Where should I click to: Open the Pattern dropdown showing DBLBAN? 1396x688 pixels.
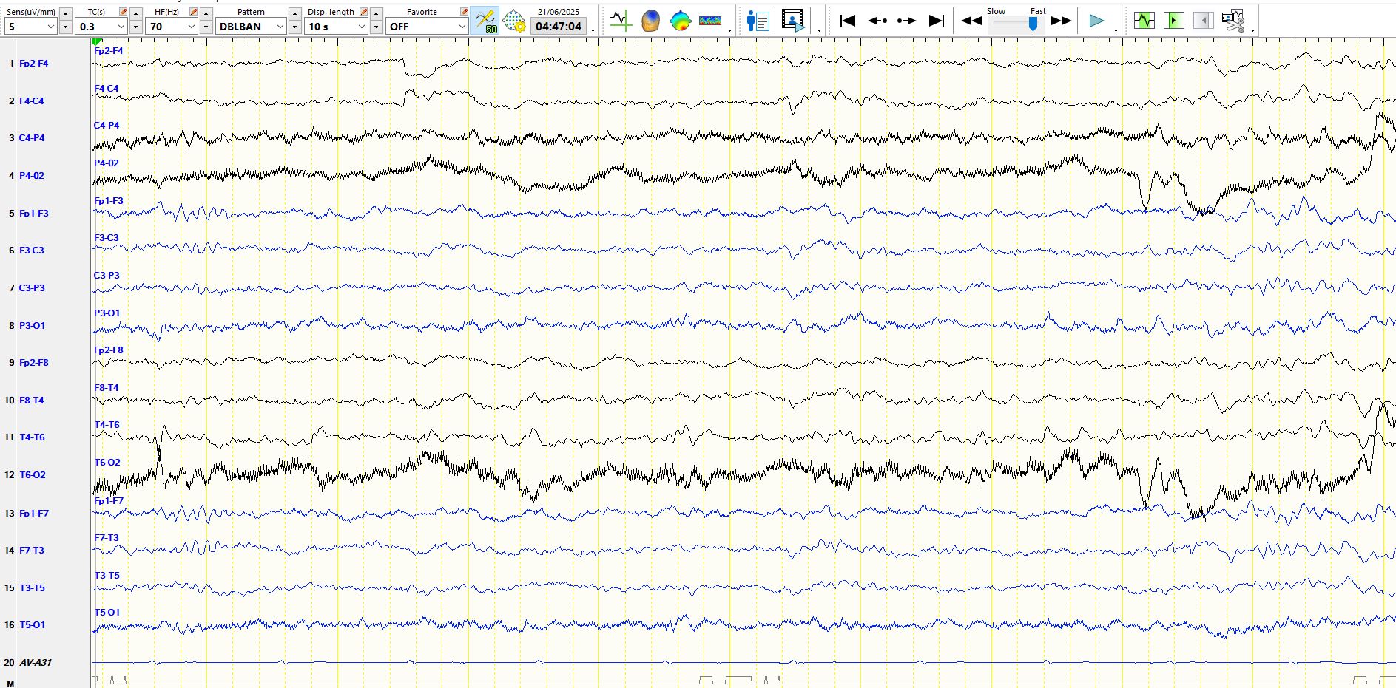point(251,27)
